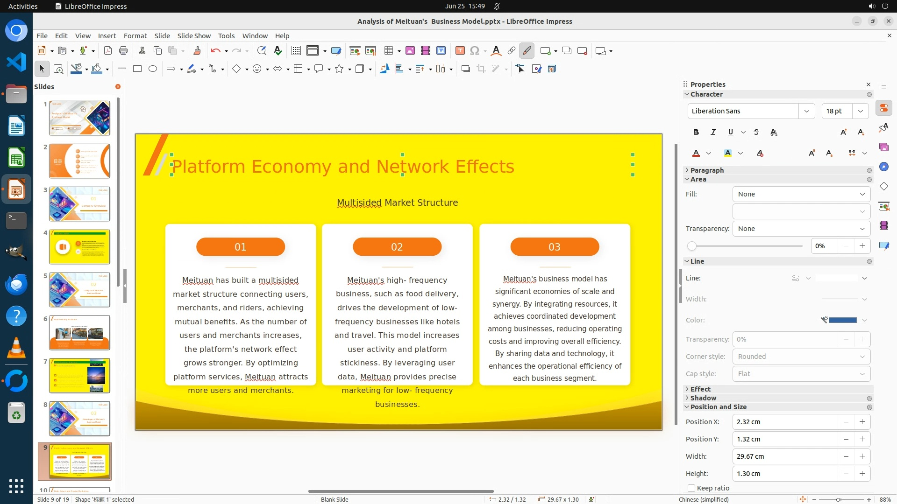Open the Slide Show menu
The image size is (897, 504).
[x=194, y=36]
